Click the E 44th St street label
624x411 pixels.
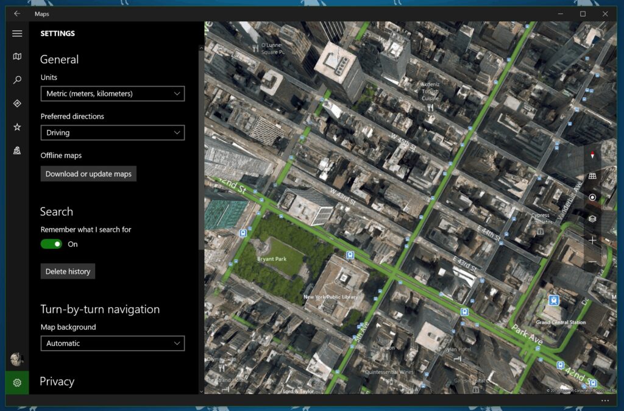489,232
